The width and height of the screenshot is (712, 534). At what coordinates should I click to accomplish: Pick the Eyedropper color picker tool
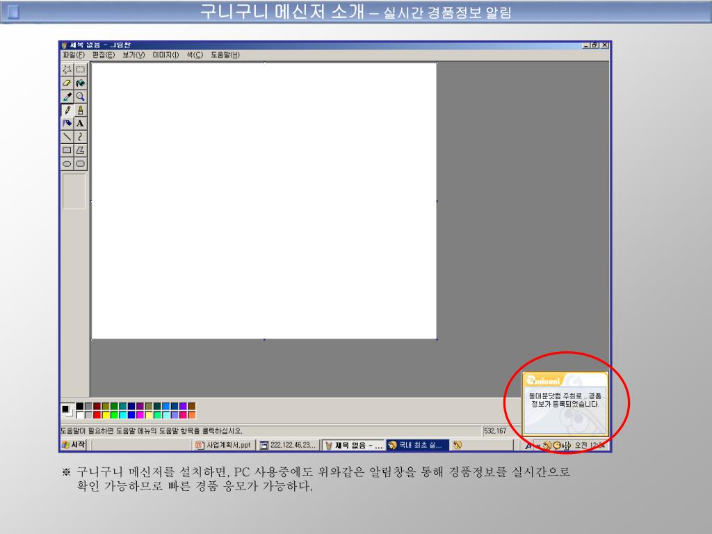[67, 97]
